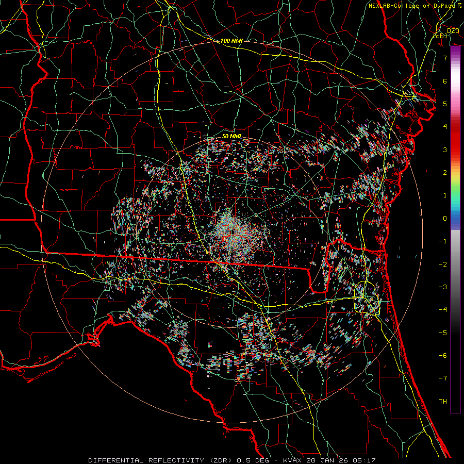Click the "50 NMI" range ring label
The width and height of the screenshot is (464, 464).
tap(231, 136)
